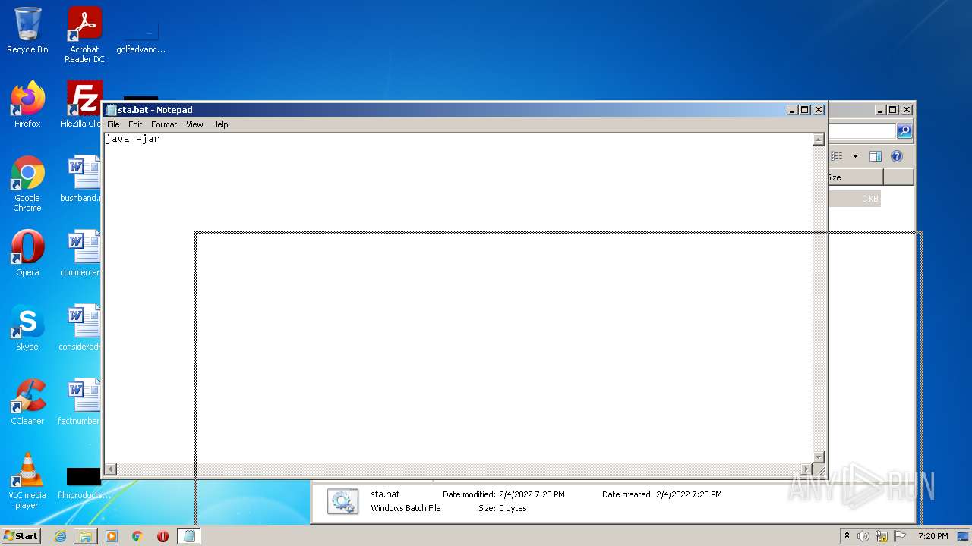Maximize the Explorer window behind Notepad
The image size is (972, 546).
[893, 110]
